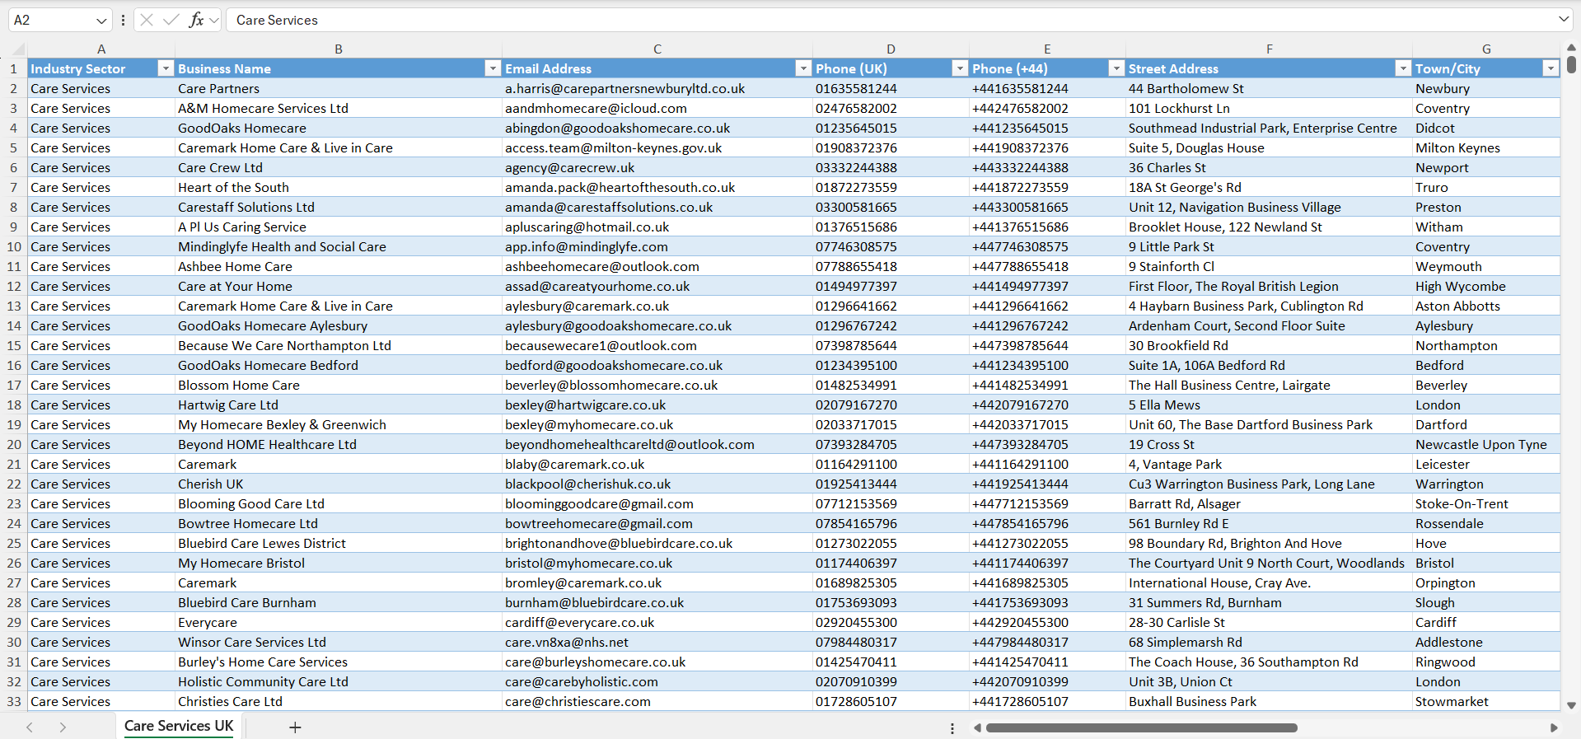Click the sheet tab bar splitter dots
1581x739 pixels.
pos(952,728)
